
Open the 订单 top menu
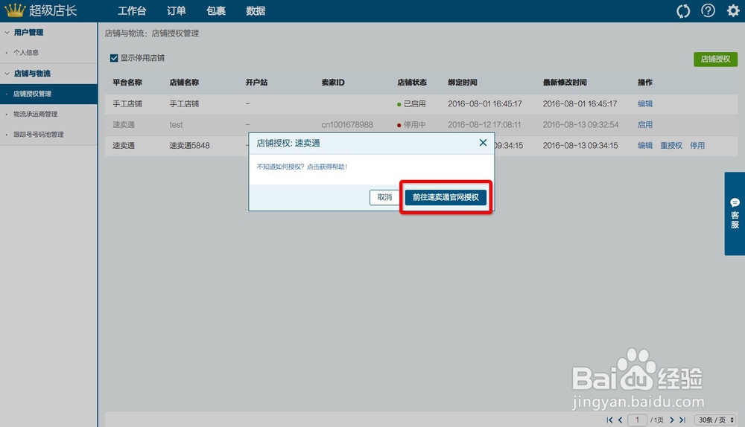click(177, 11)
